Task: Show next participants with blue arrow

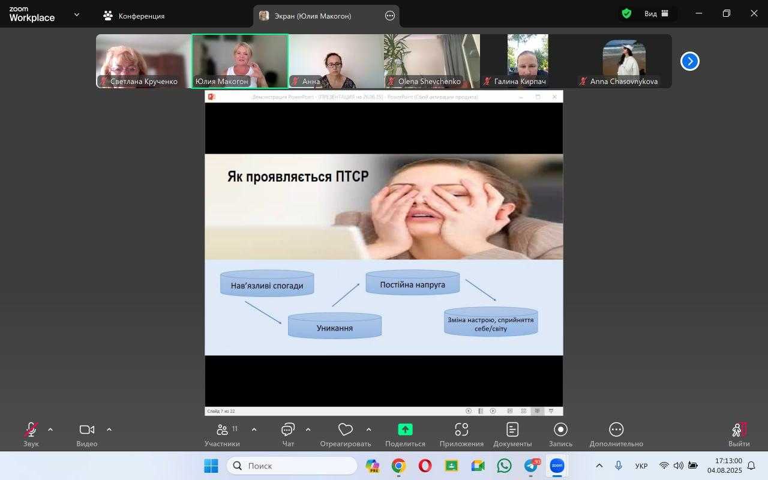Action: (x=689, y=61)
